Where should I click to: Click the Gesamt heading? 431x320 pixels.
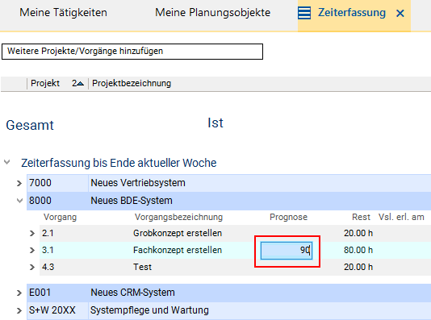point(30,126)
